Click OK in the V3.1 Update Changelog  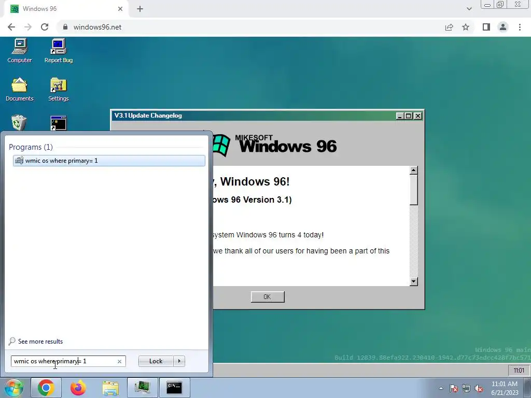tap(268, 297)
